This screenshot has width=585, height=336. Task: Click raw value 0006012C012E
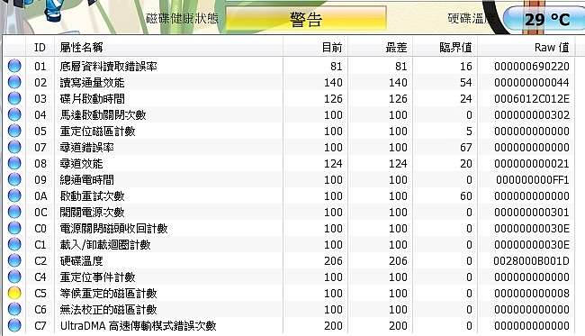click(x=532, y=99)
